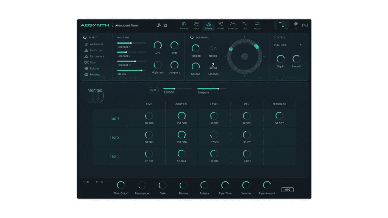Open the Assign page
Viewport: 388px width, 218px height.
(257, 25)
